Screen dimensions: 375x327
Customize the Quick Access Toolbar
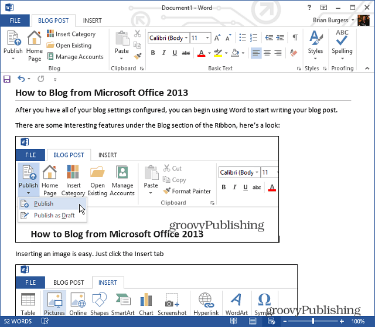(55, 79)
